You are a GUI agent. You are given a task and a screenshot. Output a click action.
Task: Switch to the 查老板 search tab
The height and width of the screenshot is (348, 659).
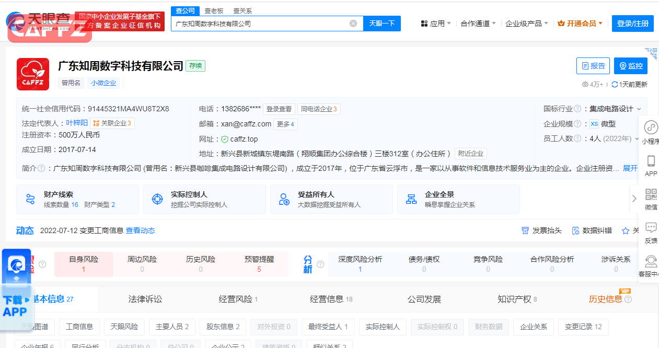click(x=214, y=10)
